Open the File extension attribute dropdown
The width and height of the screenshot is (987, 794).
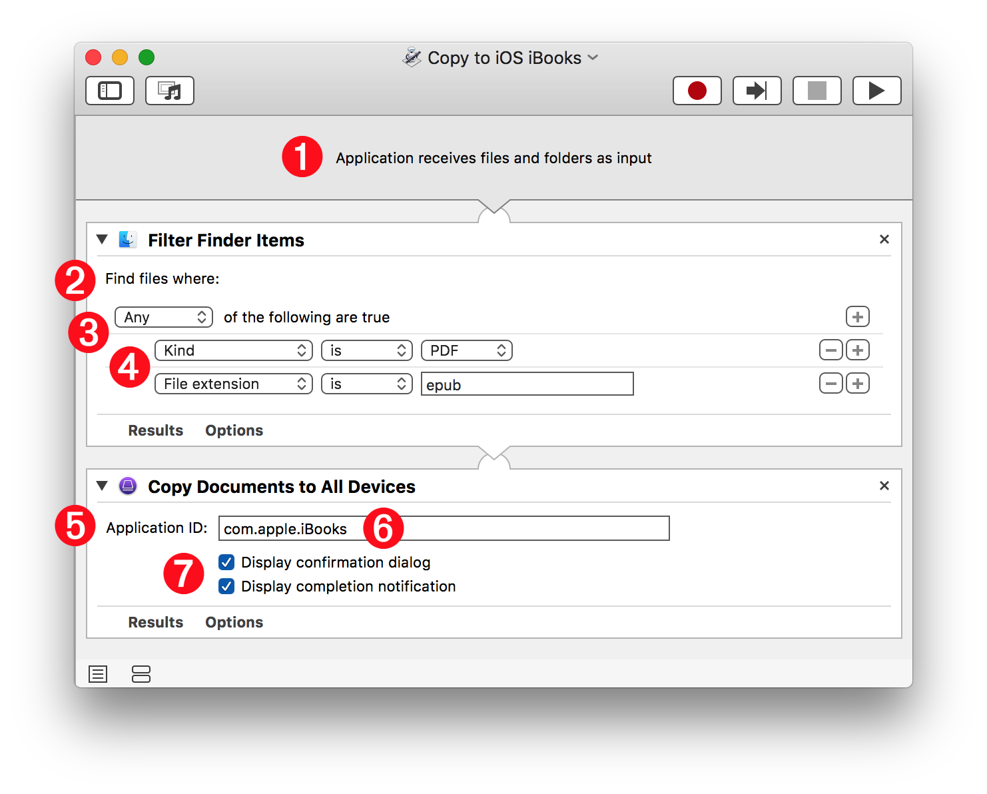[234, 384]
